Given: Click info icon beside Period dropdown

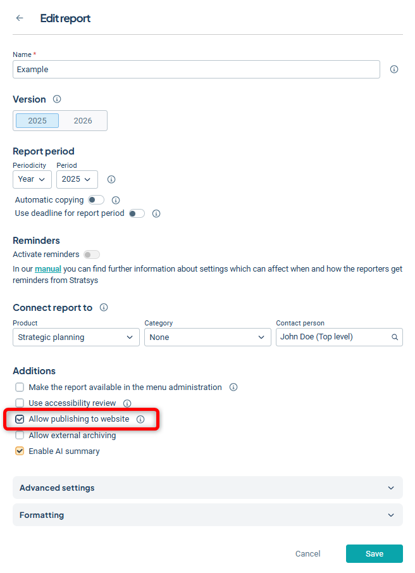Looking at the screenshot, I should [x=111, y=179].
